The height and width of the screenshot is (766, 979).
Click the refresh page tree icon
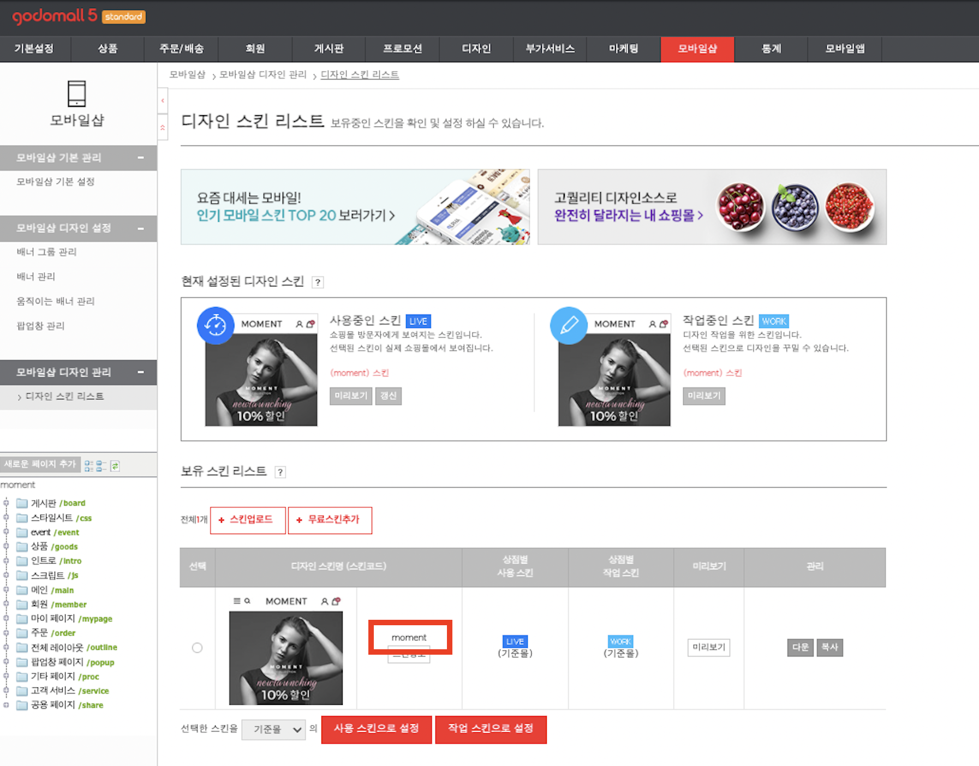click(x=115, y=466)
